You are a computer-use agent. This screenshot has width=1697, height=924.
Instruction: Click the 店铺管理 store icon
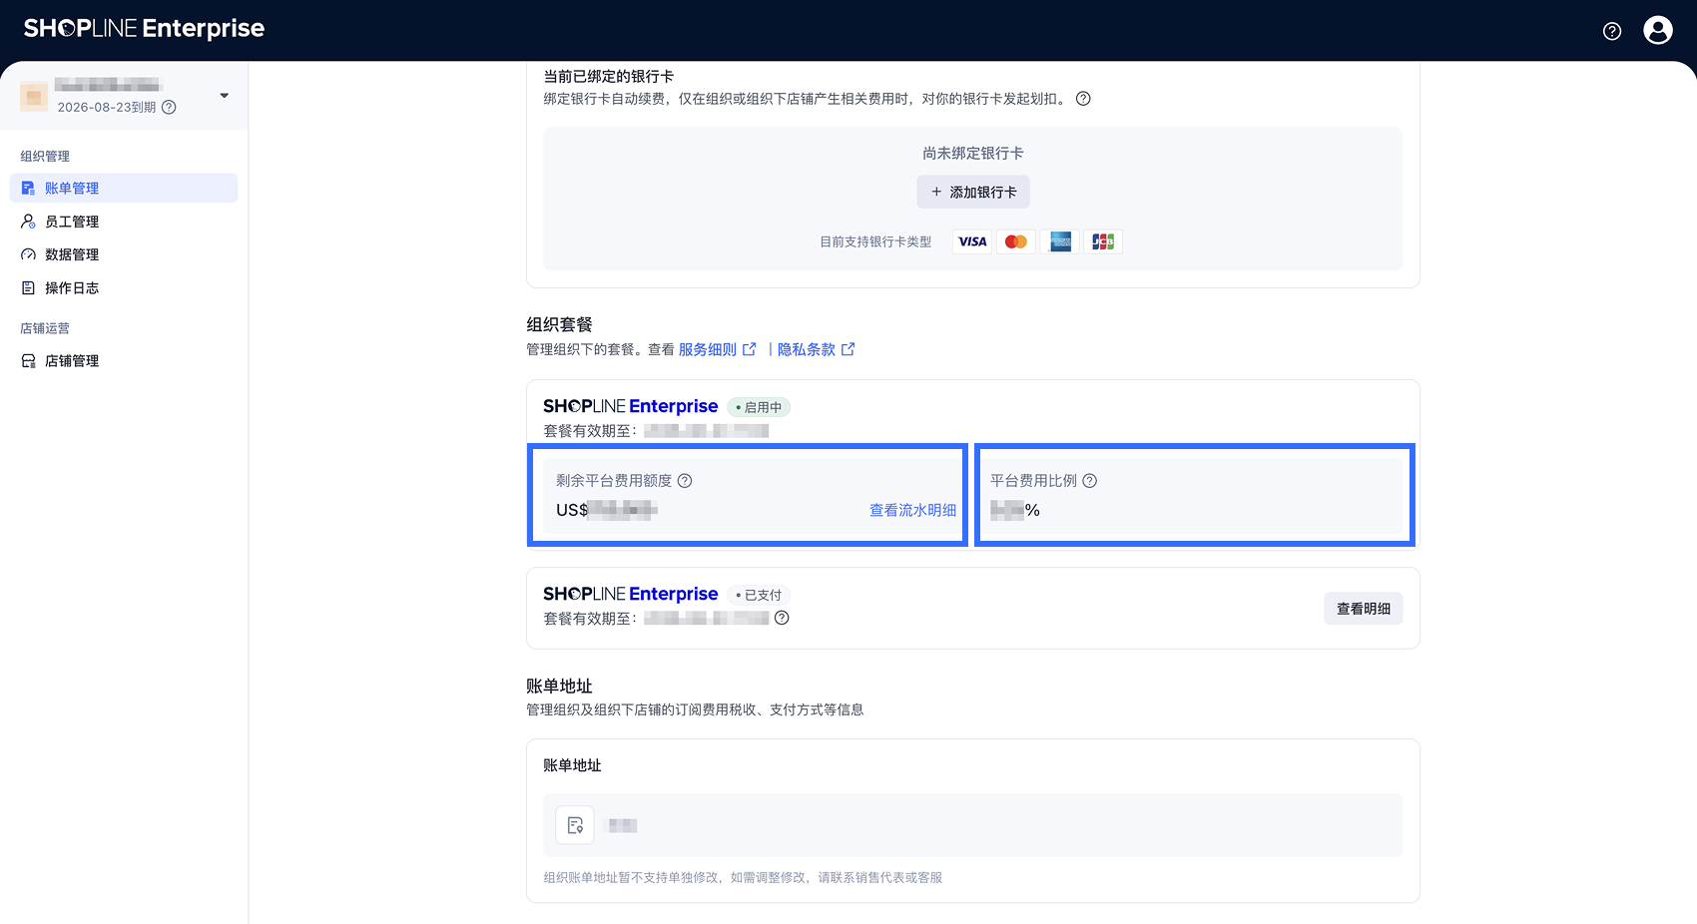click(x=28, y=361)
